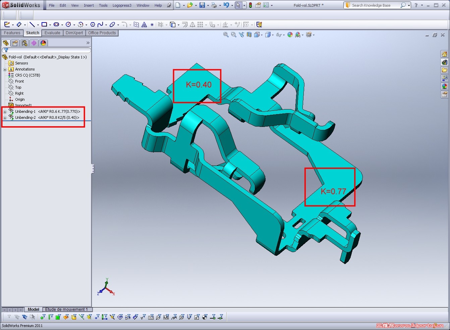This screenshot has height=330, width=450.
Task: Expand the Unbending-1 feature node
Action: click(x=5, y=112)
